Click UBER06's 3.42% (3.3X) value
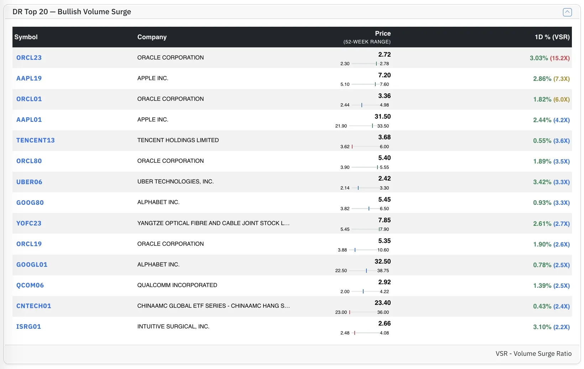 [551, 182]
